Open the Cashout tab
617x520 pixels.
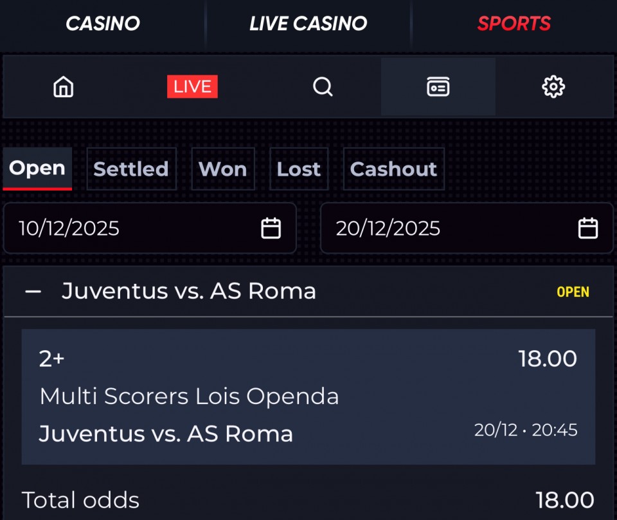point(393,169)
